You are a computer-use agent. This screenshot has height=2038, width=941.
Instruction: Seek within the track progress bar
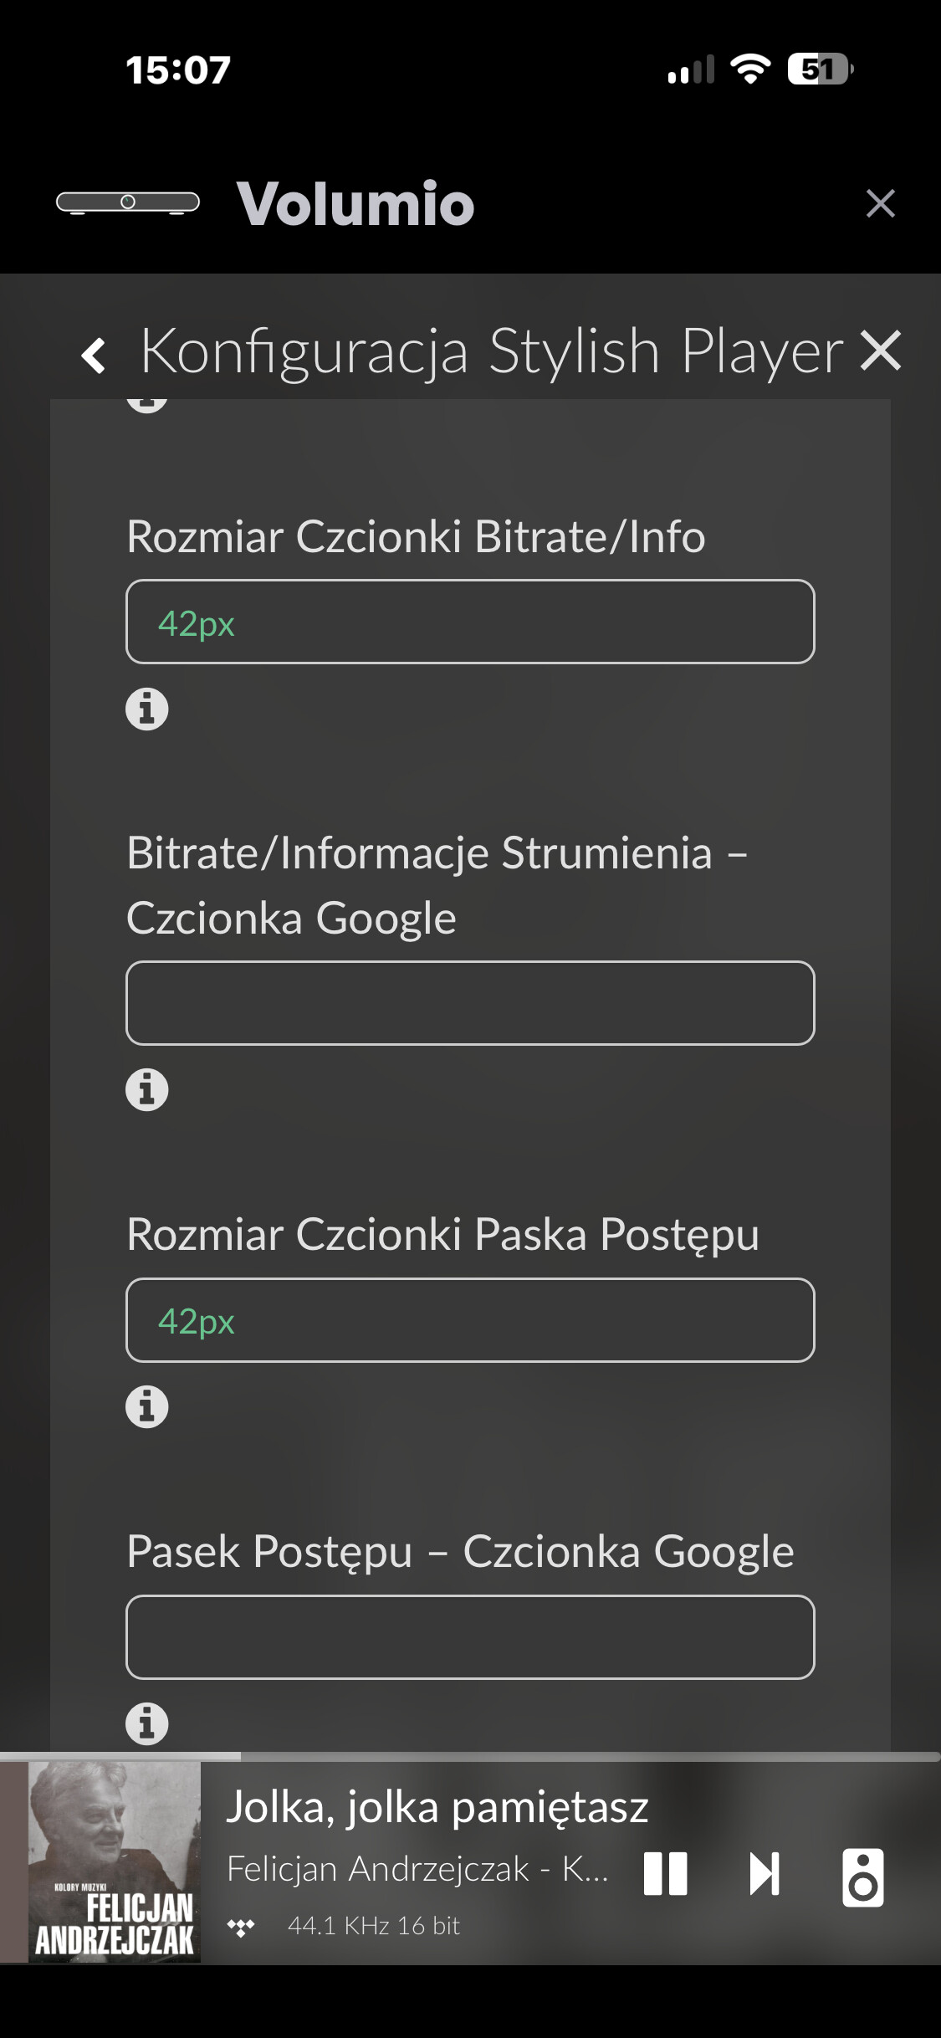470,1757
